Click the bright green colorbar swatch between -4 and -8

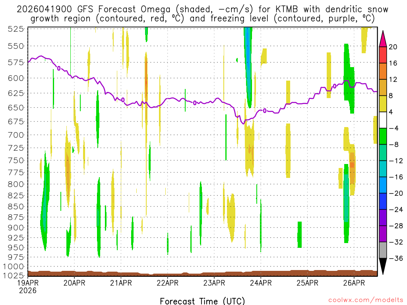[383, 137]
